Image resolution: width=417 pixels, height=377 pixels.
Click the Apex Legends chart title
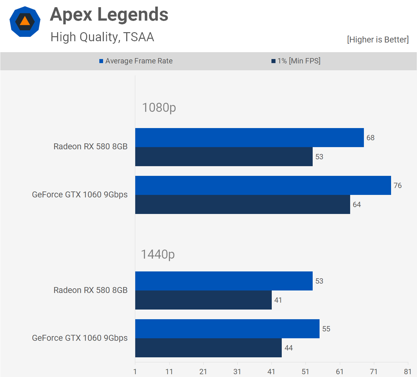(109, 15)
